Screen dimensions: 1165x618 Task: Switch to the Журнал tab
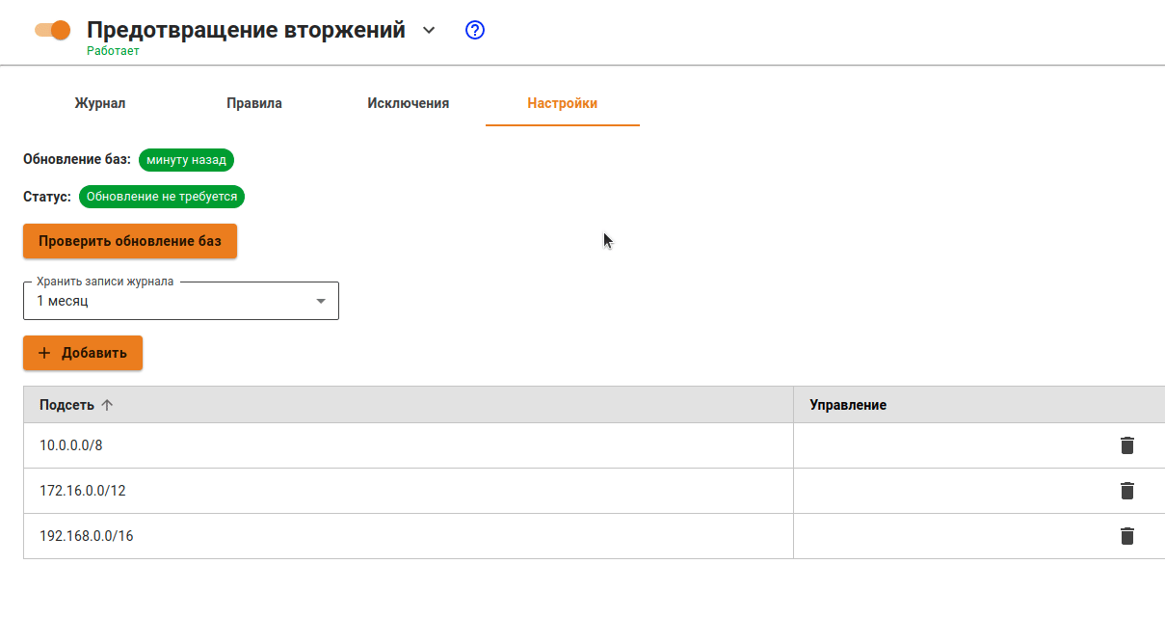point(100,103)
